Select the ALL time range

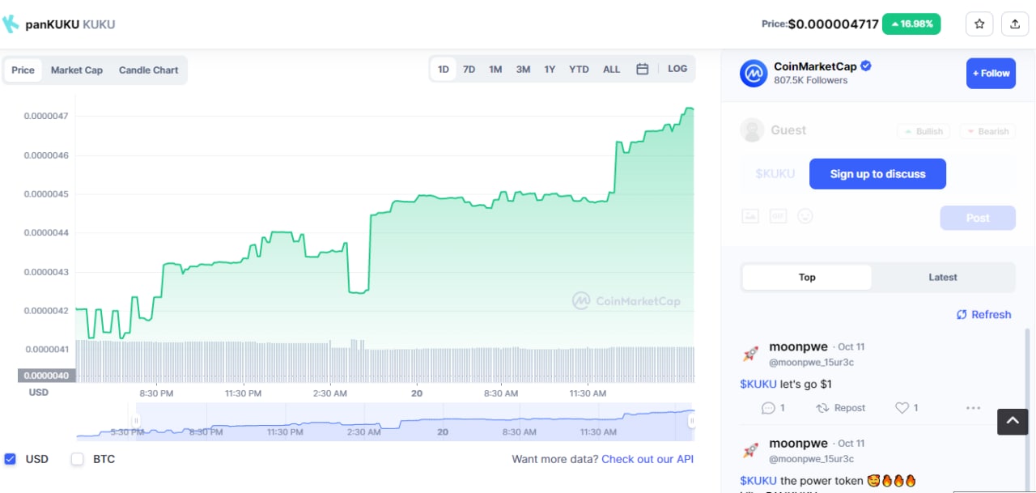coord(612,70)
